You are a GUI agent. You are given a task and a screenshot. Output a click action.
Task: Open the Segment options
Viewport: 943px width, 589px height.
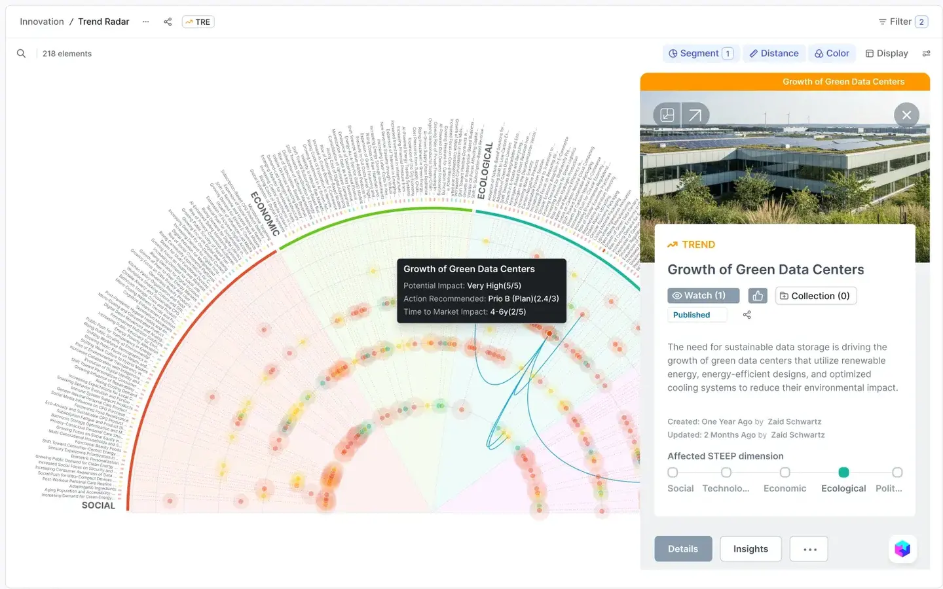pos(701,54)
